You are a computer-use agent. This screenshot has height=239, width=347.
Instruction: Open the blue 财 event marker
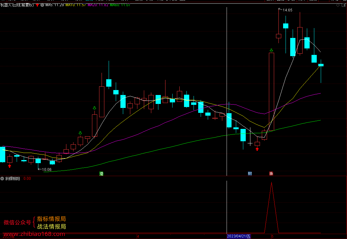click(x=250, y=174)
